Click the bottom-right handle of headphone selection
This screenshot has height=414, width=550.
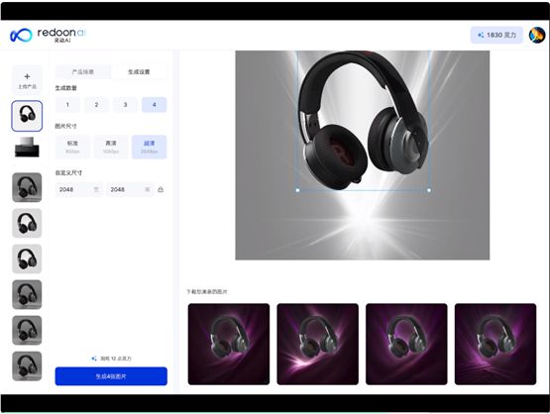pyautogui.click(x=429, y=190)
